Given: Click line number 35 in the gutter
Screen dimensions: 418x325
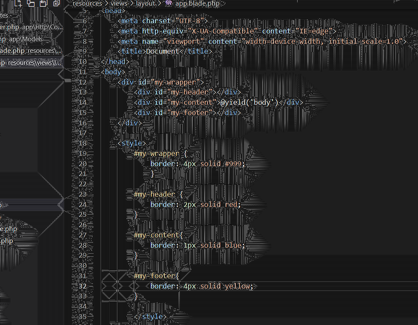Looking at the screenshot, I should 83,316.
